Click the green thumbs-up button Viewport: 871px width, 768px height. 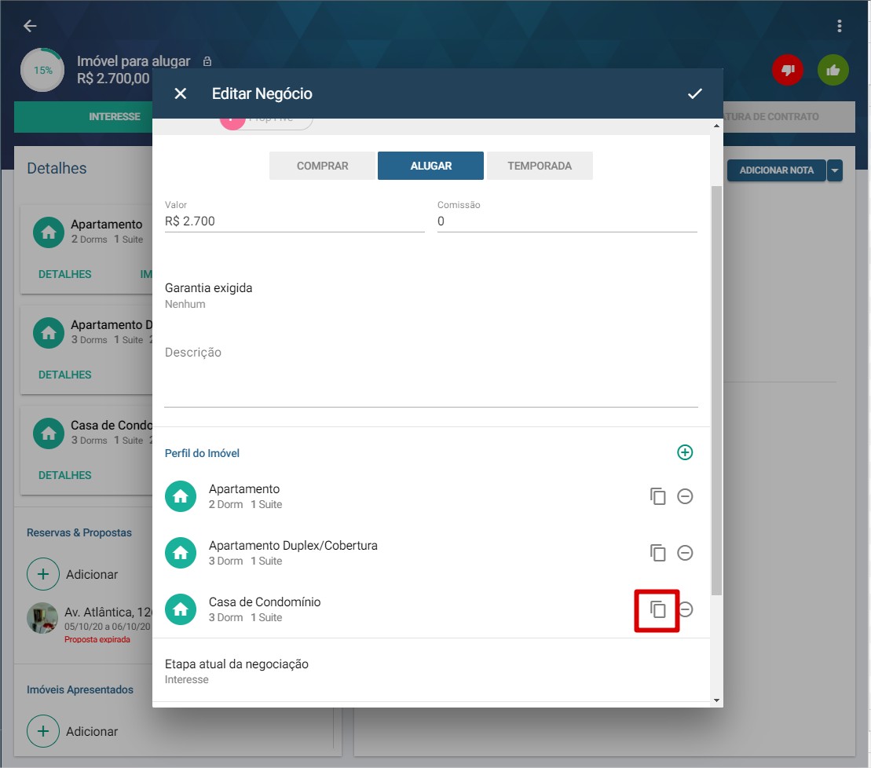[x=833, y=70]
